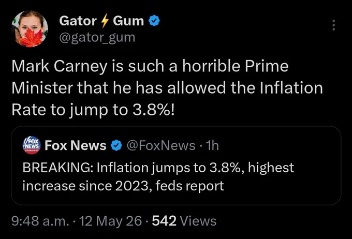Screen dimensions: 352x239
Task: Click the blue verified badge beside Gator Gum
Action: pyautogui.click(x=154, y=21)
